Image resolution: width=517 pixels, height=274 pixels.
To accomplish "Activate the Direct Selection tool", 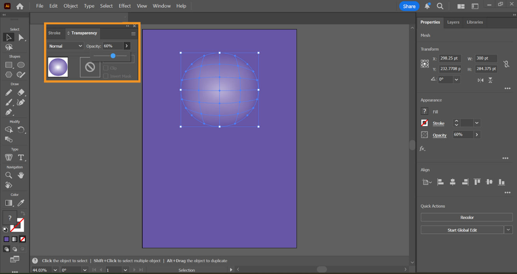I will [x=21, y=37].
